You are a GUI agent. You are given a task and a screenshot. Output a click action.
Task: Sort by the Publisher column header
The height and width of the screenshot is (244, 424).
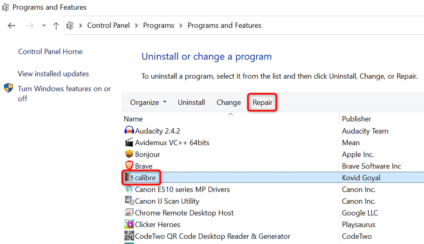pyautogui.click(x=356, y=119)
